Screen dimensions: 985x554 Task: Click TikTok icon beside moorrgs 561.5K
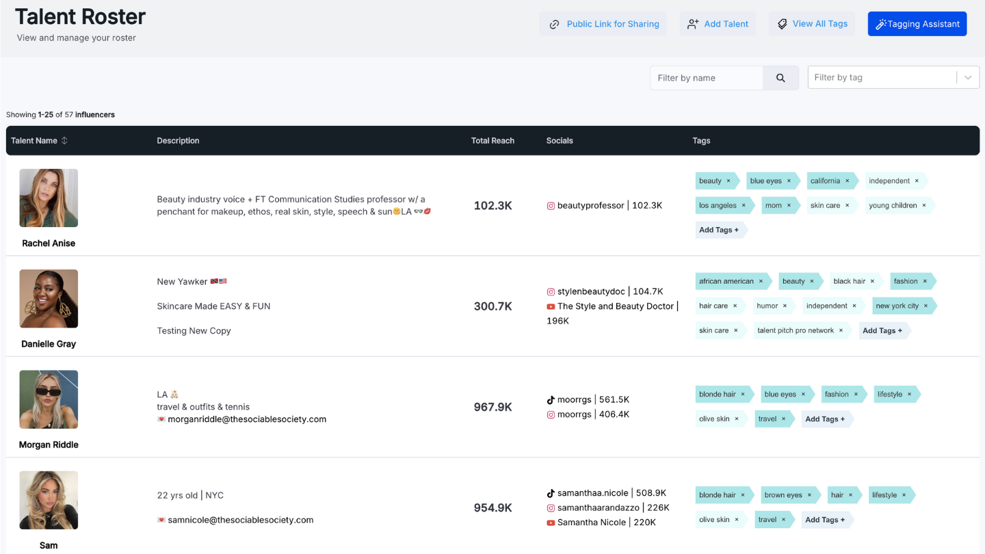pos(551,400)
